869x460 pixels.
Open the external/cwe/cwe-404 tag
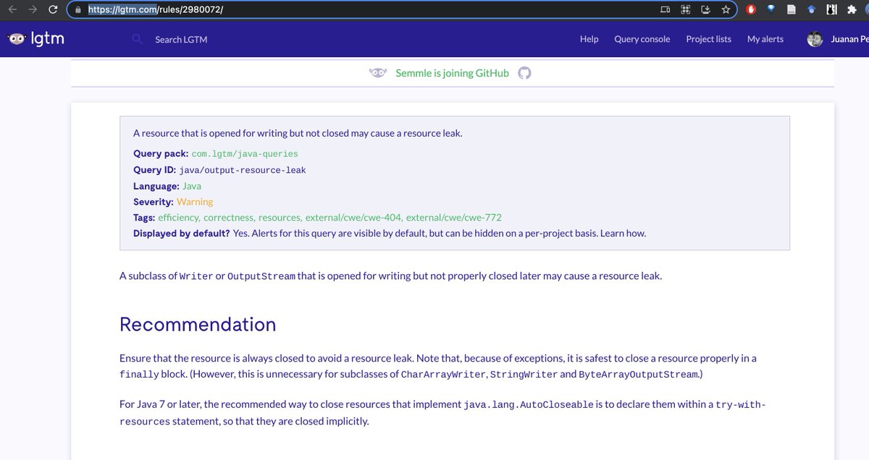tap(353, 217)
